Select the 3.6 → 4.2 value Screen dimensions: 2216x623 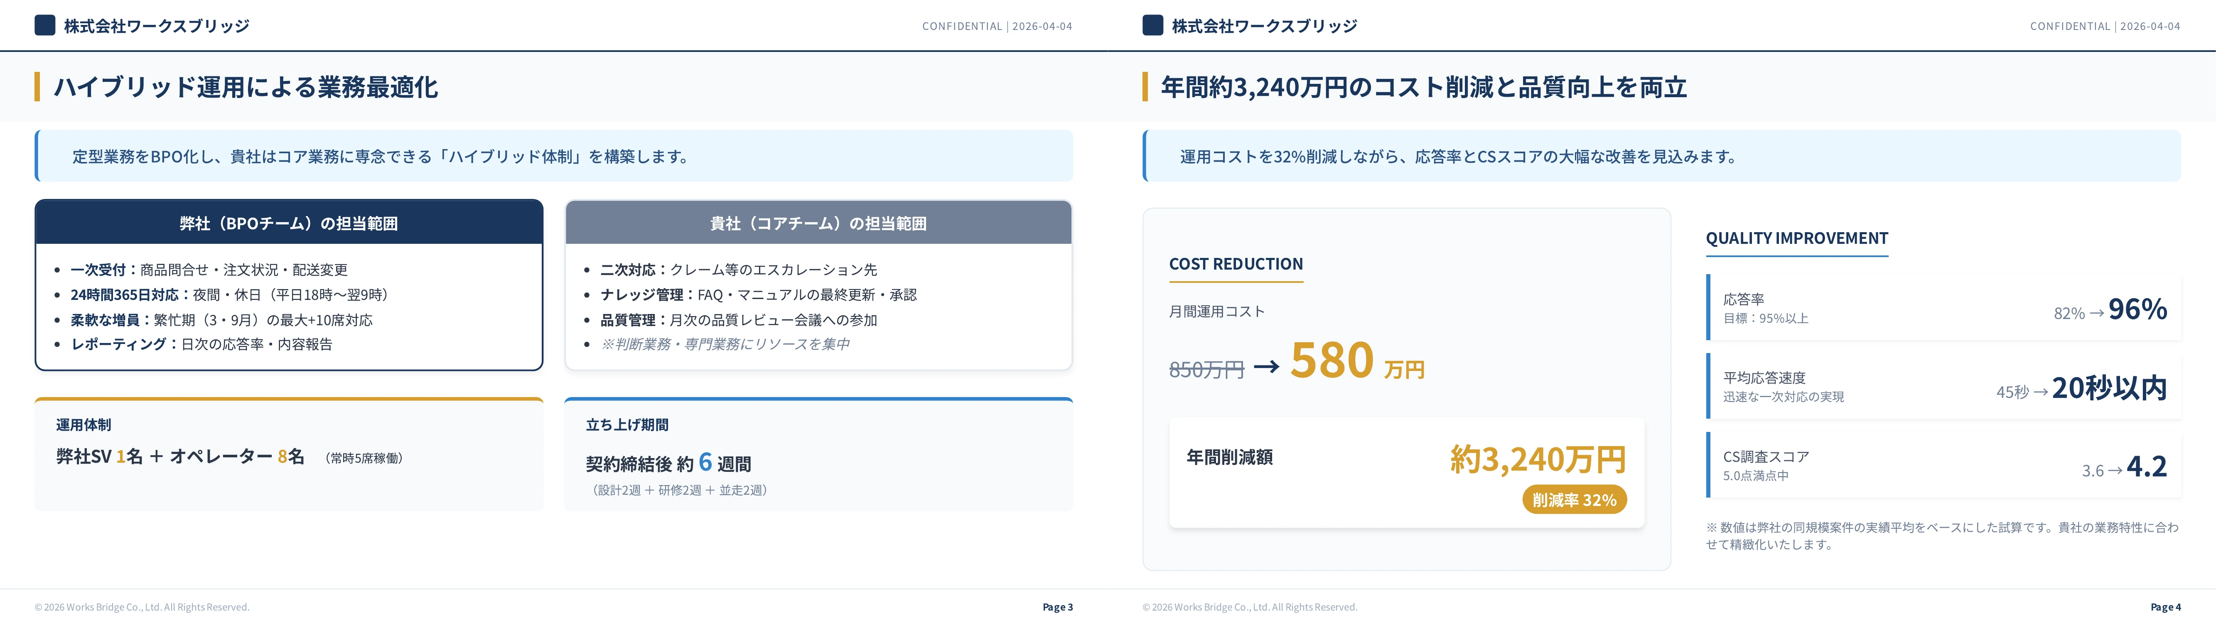(2125, 467)
